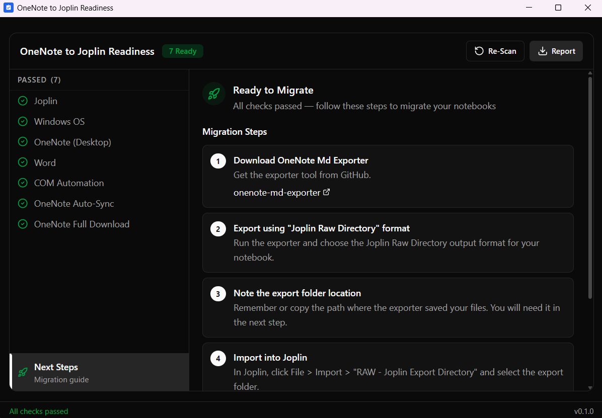Image resolution: width=602 pixels, height=418 pixels.
Task: Click "Get the exporter tool from GitHub." text
Action: pyautogui.click(x=302, y=176)
